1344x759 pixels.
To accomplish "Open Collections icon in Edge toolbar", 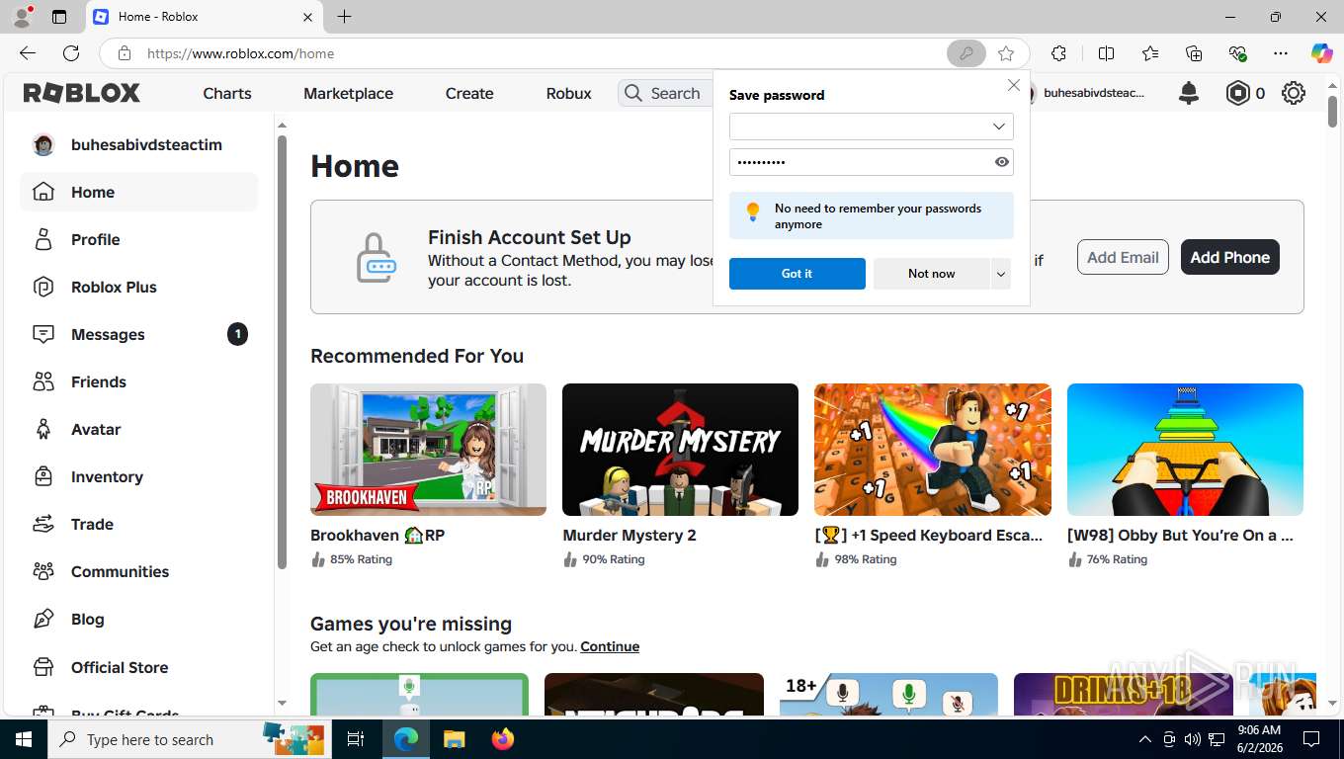I will click(x=1194, y=53).
